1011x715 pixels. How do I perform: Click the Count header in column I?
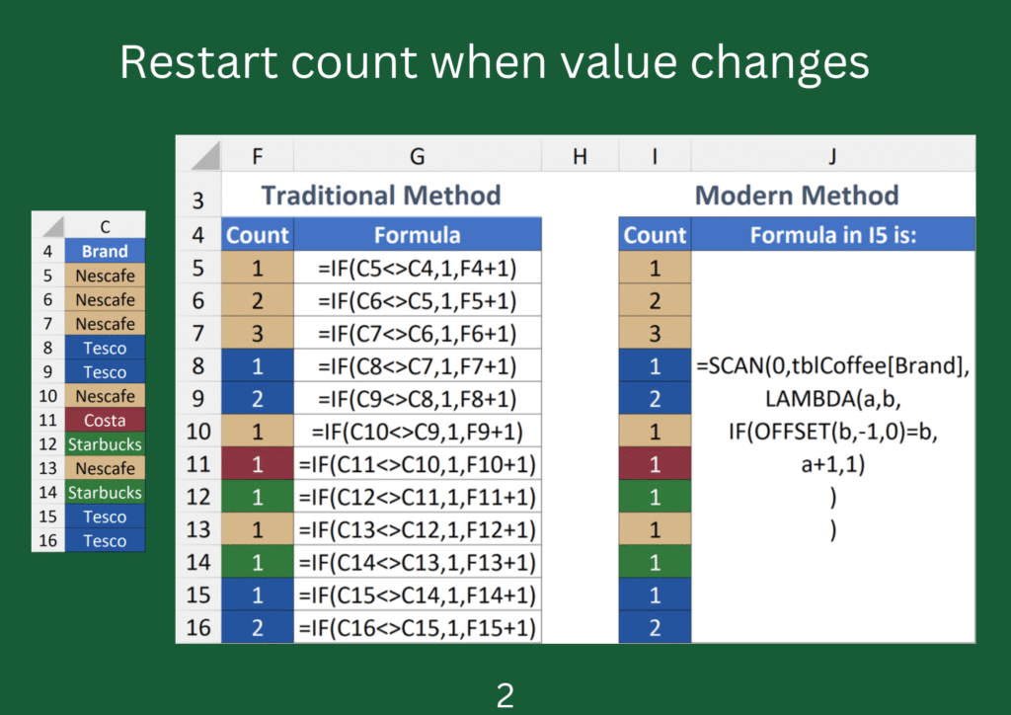[655, 235]
